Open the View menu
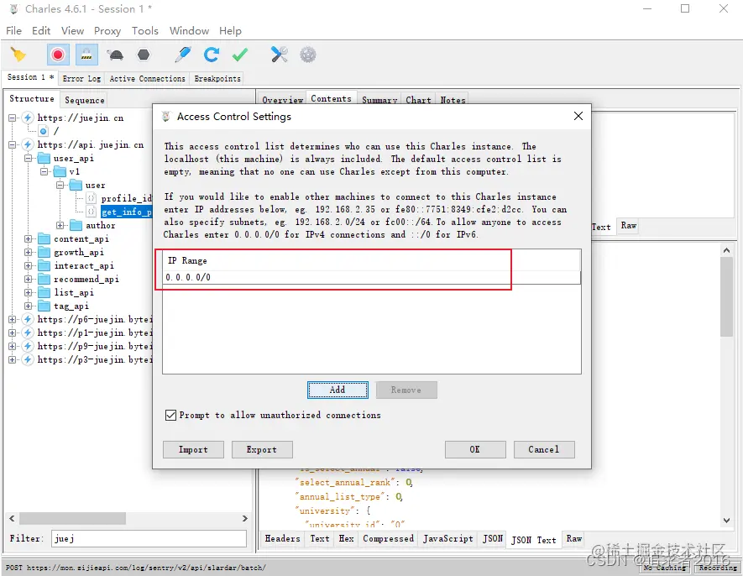 72,31
